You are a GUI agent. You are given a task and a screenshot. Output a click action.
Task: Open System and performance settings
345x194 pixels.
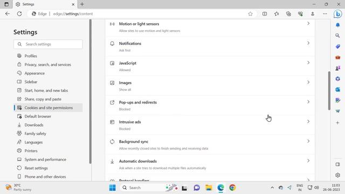tap(48, 160)
